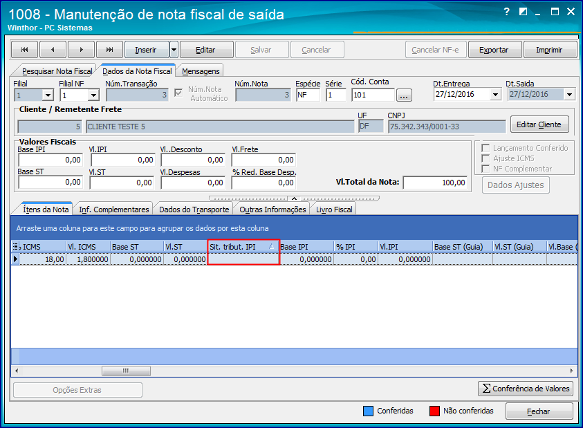This screenshot has height=428, width=583.
Task: Focus the Cód. Conta field
Action: point(373,95)
